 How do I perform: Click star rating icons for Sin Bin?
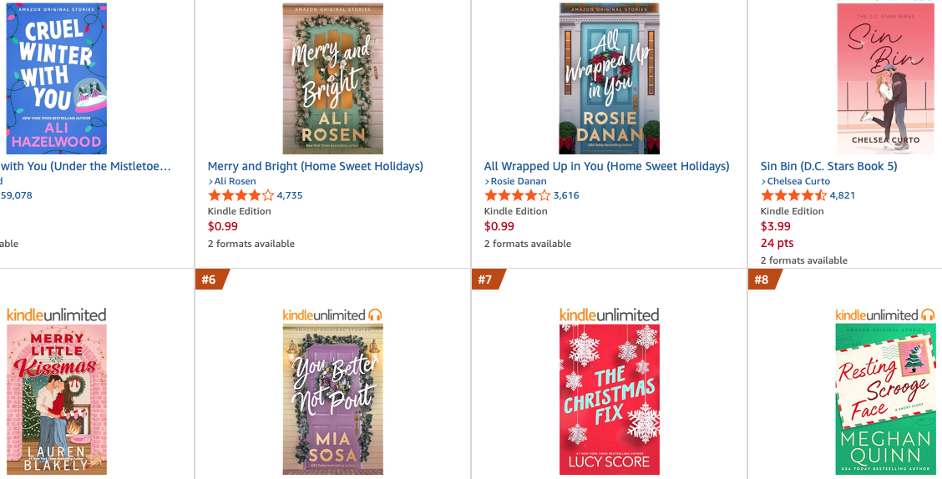(x=793, y=195)
